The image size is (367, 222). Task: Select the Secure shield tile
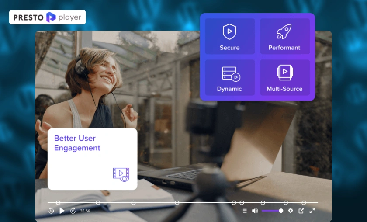[230, 36]
